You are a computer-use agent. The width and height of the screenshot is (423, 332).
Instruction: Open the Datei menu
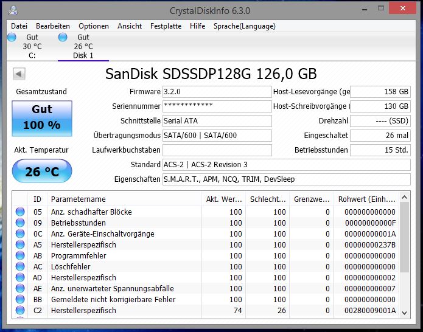[x=19, y=26]
